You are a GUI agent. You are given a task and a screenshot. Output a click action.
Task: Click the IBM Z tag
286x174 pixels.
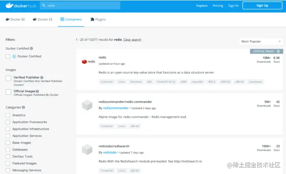tap(212, 82)
